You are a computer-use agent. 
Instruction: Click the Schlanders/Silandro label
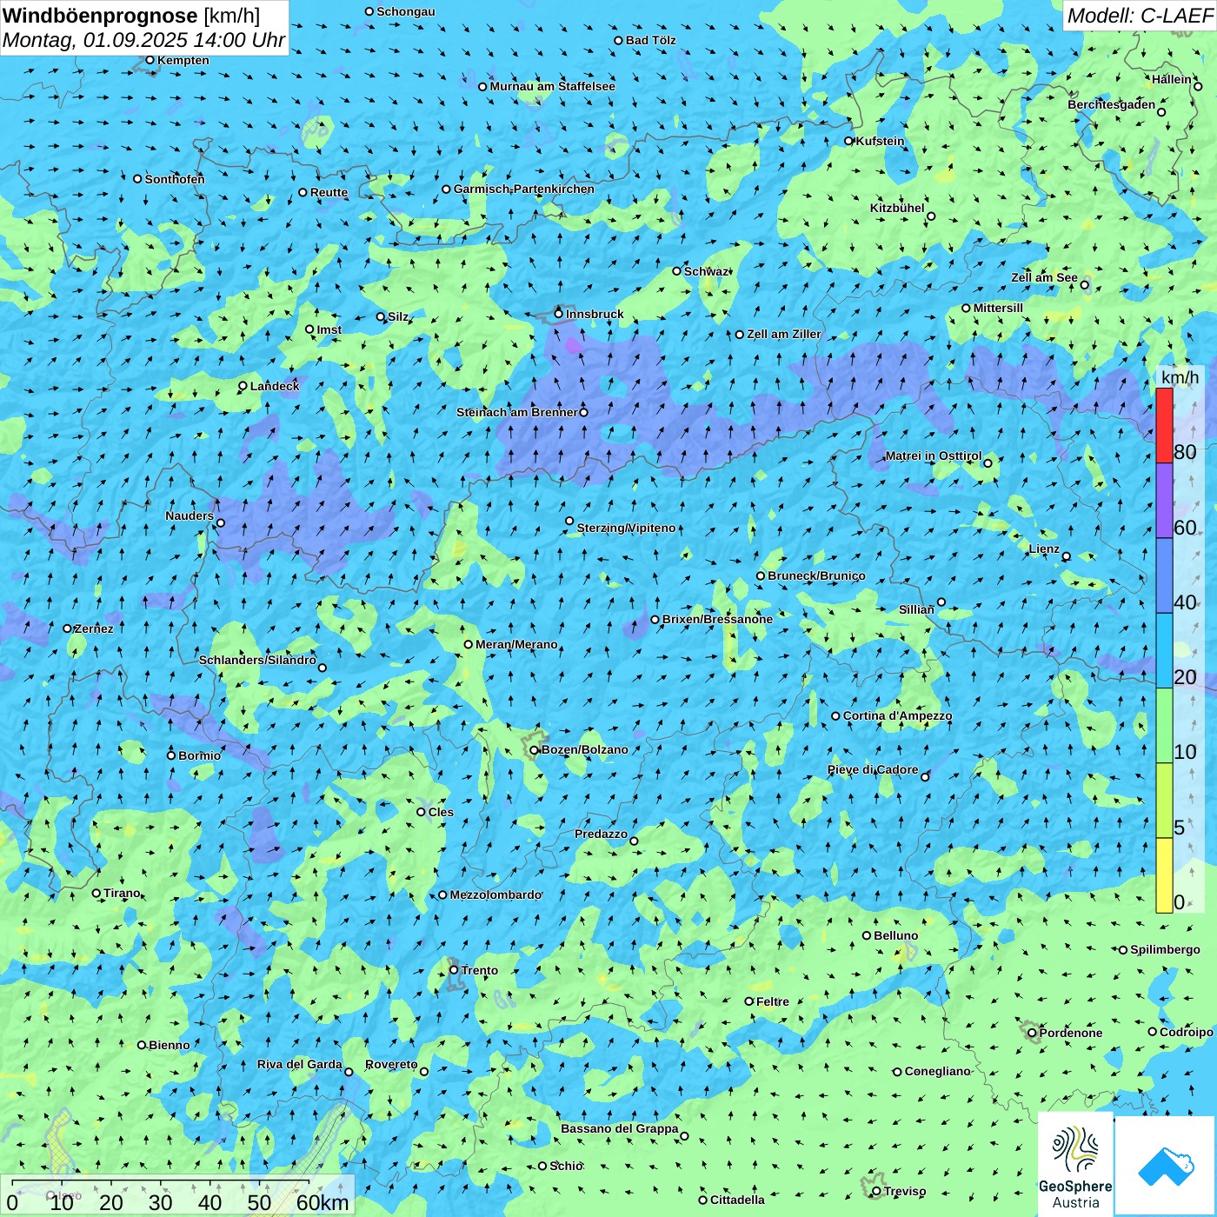257,660
